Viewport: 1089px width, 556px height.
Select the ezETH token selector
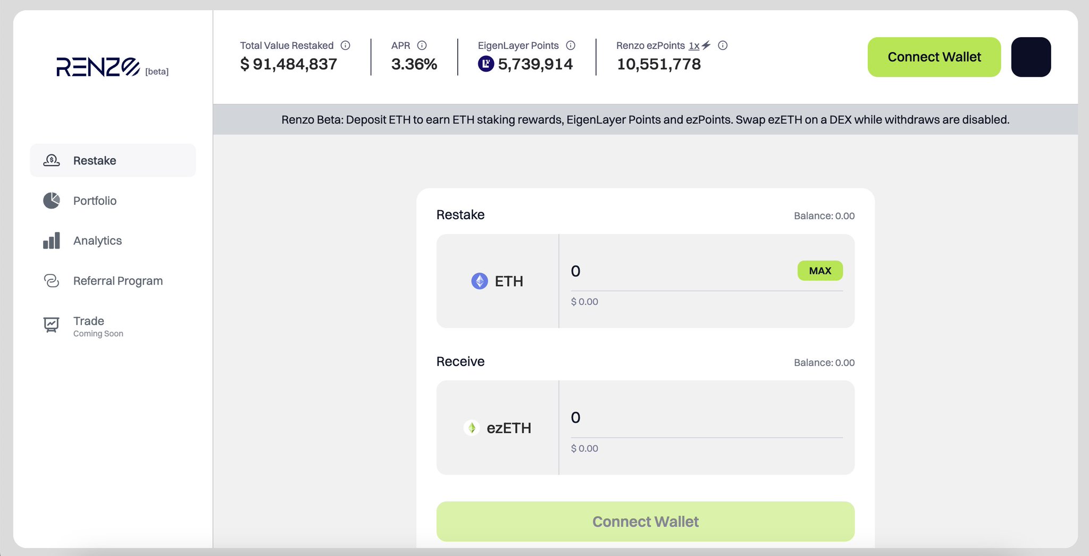click(x=498, y=428)
